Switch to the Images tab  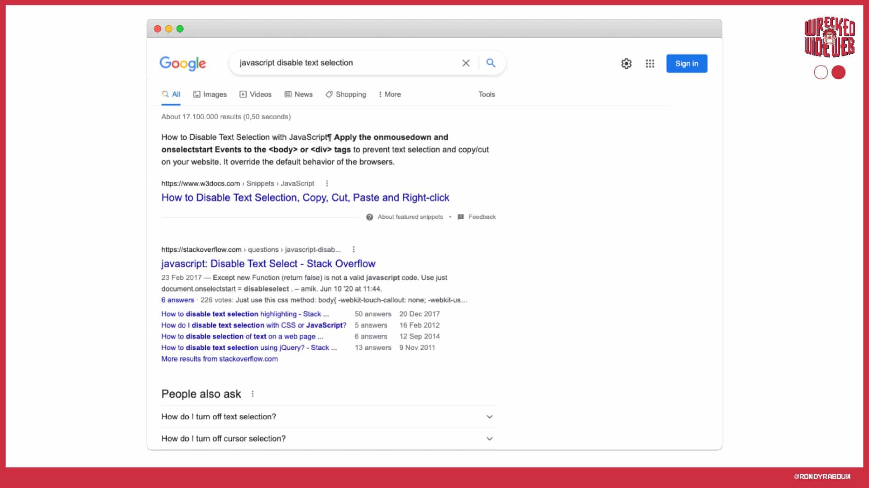[210, 94]
